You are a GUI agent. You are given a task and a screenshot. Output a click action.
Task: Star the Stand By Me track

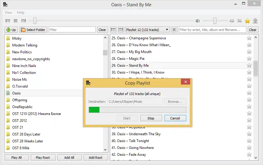pos(249,66)
